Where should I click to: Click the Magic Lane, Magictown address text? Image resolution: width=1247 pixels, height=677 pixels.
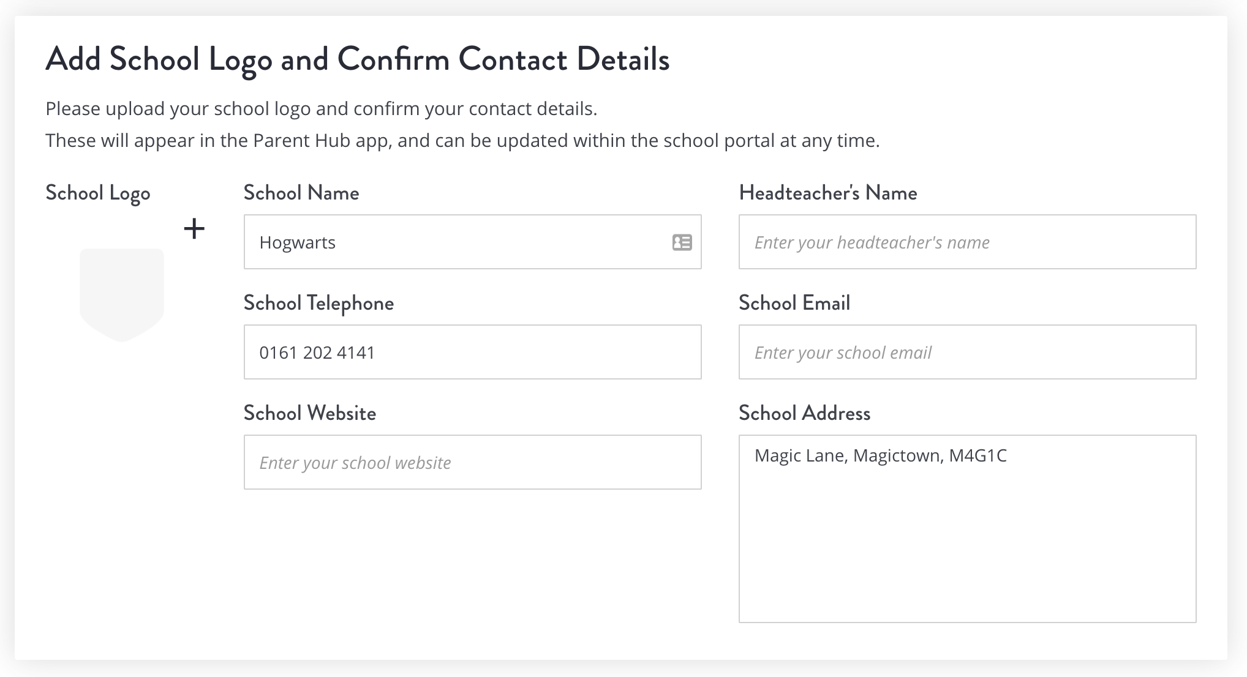click(x=881, y=456)
